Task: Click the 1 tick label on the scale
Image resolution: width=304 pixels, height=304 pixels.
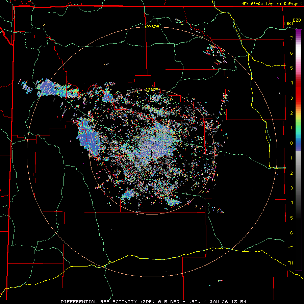Action: click(x=292, y=128)
